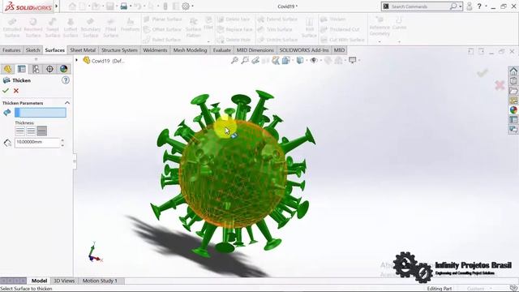
Task: Click the surface to thicken selection box
Action: [41, 113]
